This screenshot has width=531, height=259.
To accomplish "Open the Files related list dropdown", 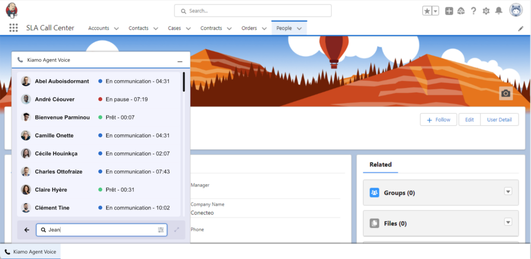I will pos(508,222).
